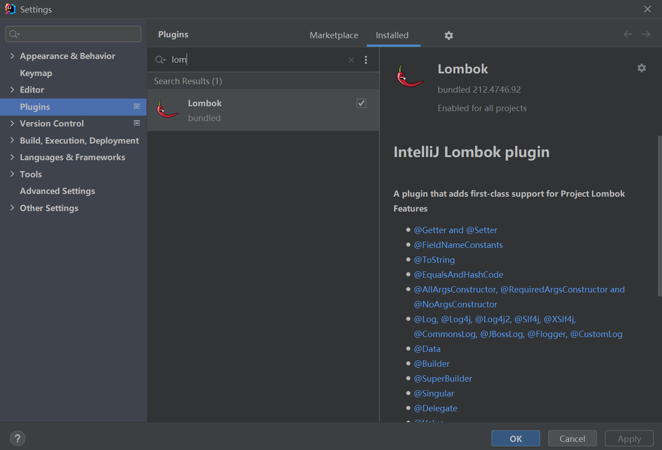Click the large Lombok logo in details
The image size is (662, 450).
tap(410, 76)
